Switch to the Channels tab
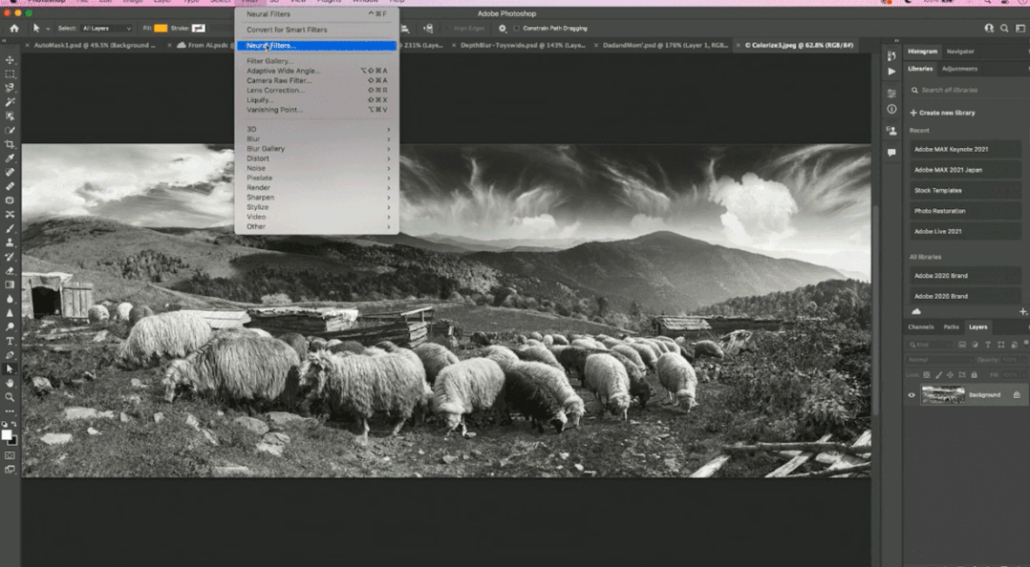The width and height of the screenshot is (1030, 567). 920,326
